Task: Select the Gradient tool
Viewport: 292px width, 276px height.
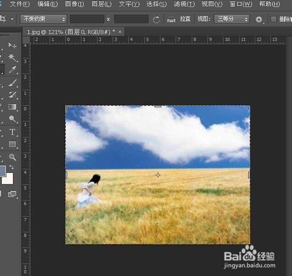Action: tap(12, 107)
